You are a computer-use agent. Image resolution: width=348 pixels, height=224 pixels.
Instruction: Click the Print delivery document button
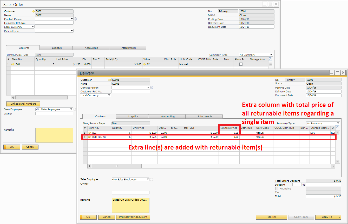[133, 217]
